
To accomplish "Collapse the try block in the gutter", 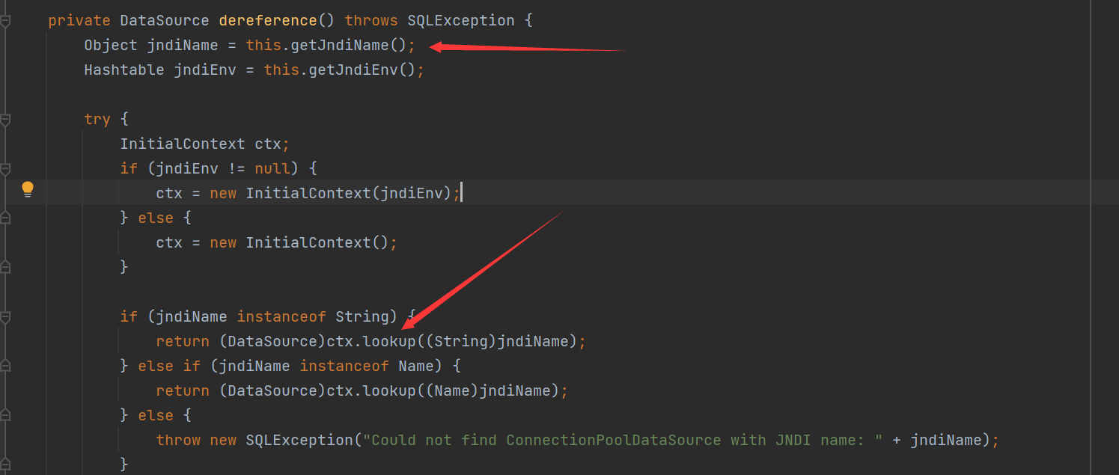I will (x=5, y=120).
